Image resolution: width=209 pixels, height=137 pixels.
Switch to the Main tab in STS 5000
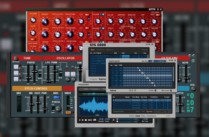click(93, 50)
